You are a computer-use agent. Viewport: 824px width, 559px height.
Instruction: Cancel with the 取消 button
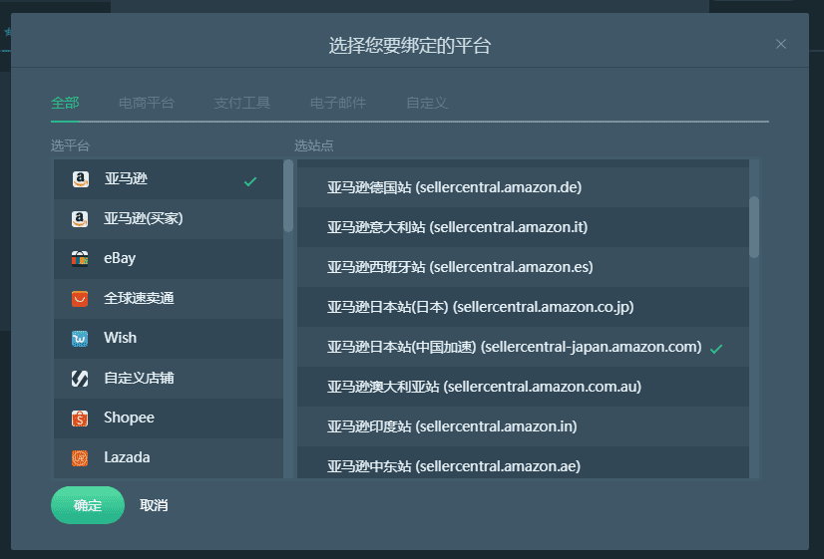pyautogui.click(x=154, y=505)
